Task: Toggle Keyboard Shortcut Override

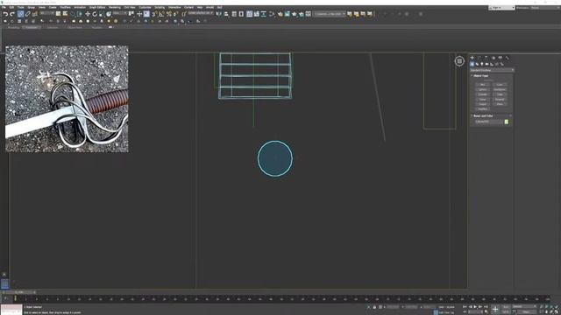Action: click(x=146, y=14)
